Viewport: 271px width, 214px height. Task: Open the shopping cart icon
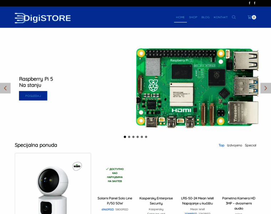tap(249, 17)
